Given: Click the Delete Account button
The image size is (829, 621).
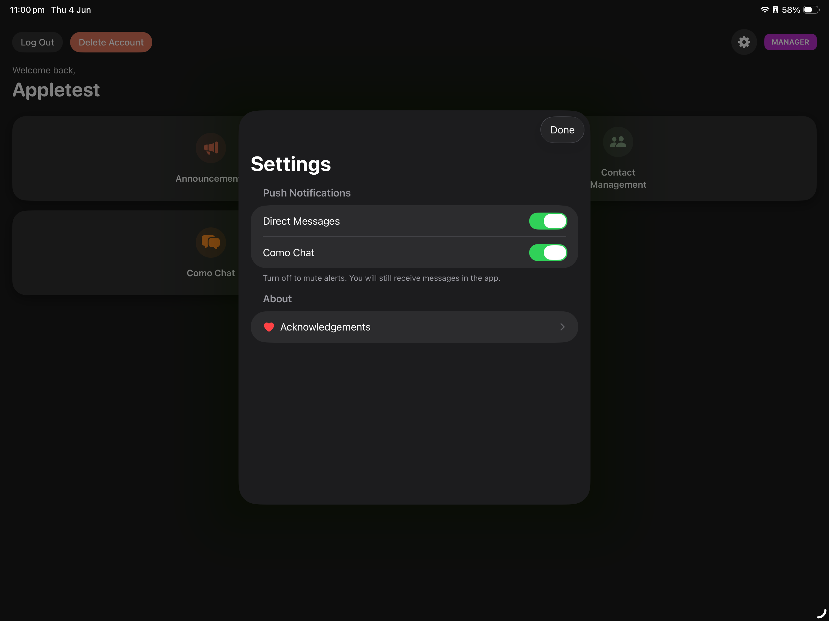Looking at the screenshot, I should point(111,42).
